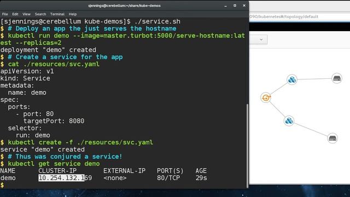
Task: Click the '- port: 80' line
Action: tap(34, 114)
